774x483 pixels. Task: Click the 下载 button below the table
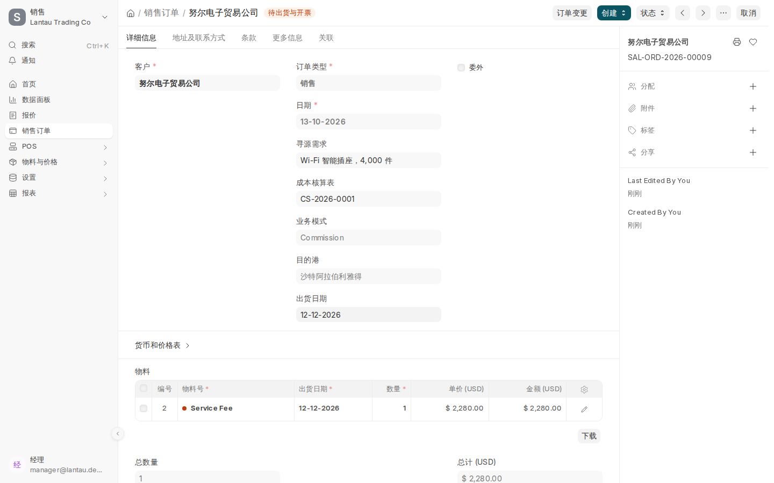coord(589,436)
